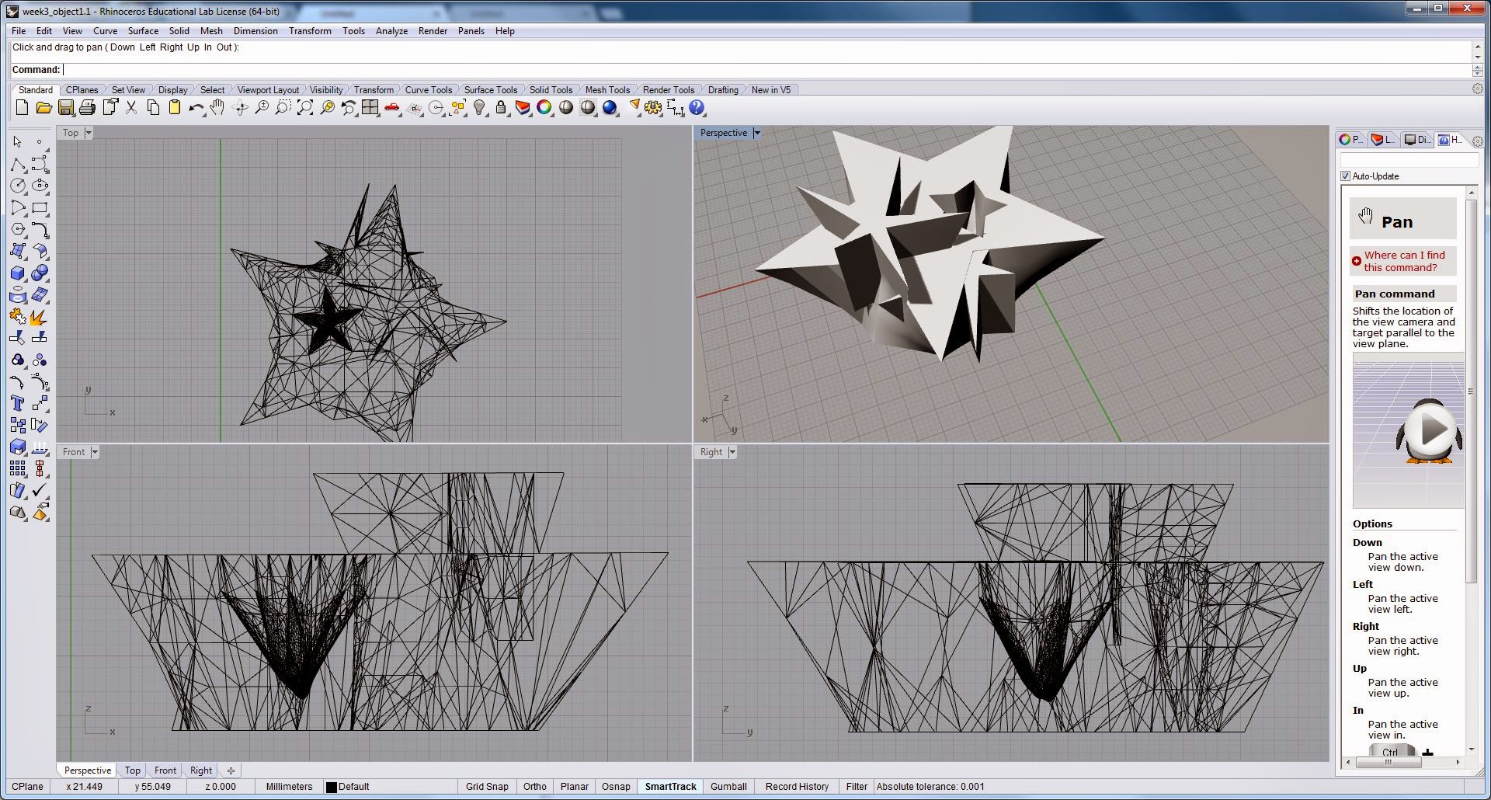This screenshot has width=1491, height=800.
Task: Pick the Select arrow tool in sidebar
Action: coord(17,142)
